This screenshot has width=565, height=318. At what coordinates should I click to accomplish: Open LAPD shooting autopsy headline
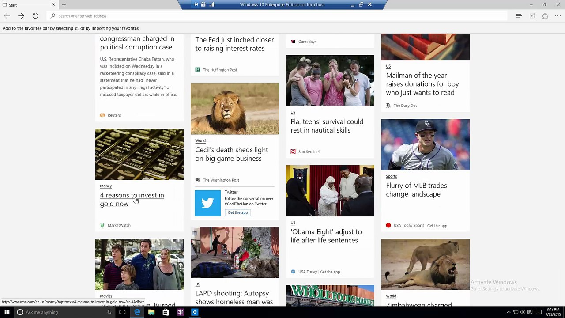point(234,297)
